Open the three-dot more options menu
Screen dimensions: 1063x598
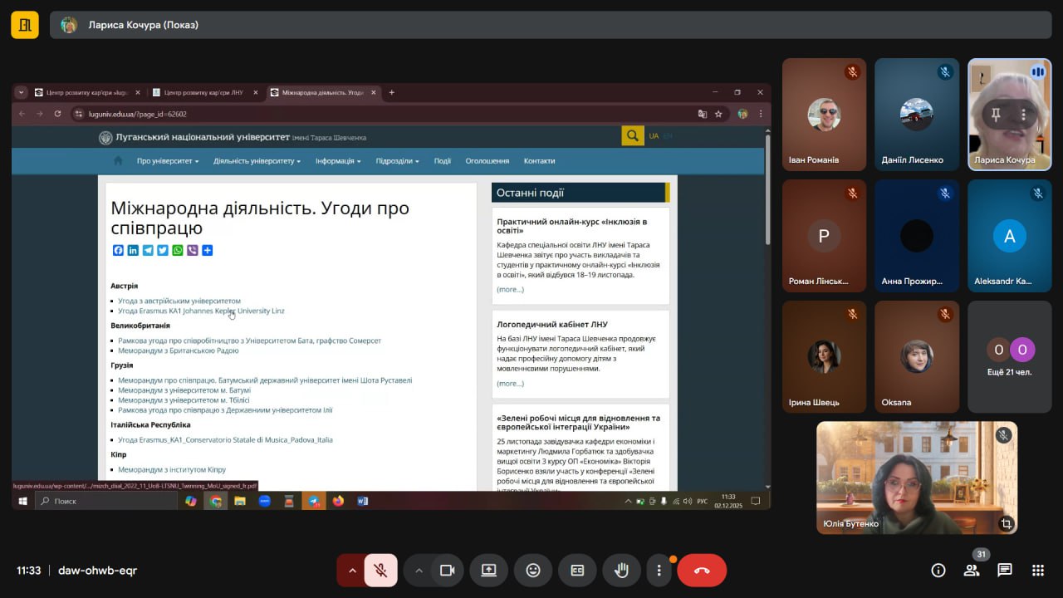click(659, 571)
